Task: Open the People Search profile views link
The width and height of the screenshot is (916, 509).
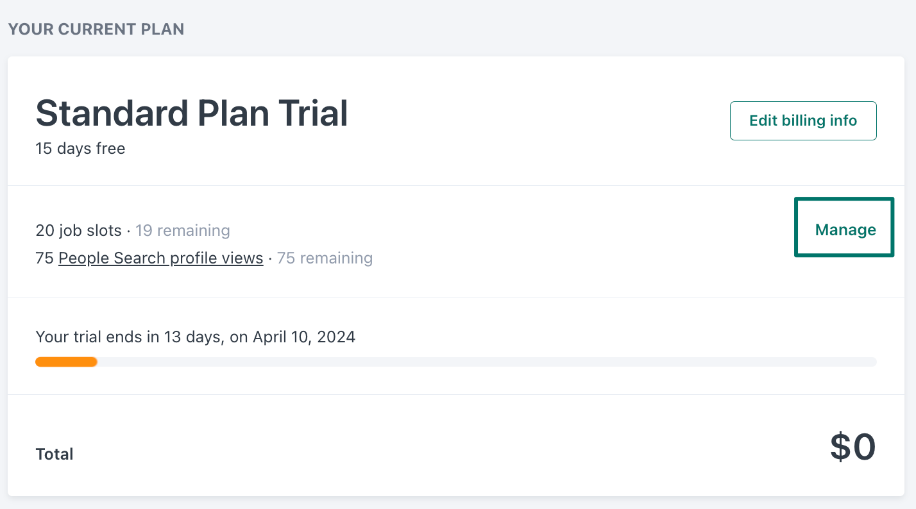Action: (x=160, y=258)
